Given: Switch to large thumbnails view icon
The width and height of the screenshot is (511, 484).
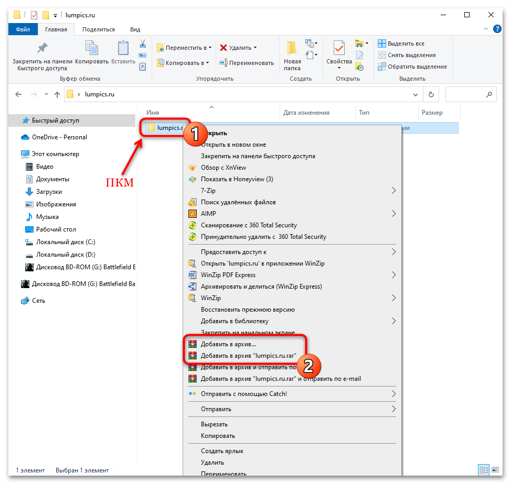Looking at the screenshot, I should pyautogui.click(x=495, y=470).
